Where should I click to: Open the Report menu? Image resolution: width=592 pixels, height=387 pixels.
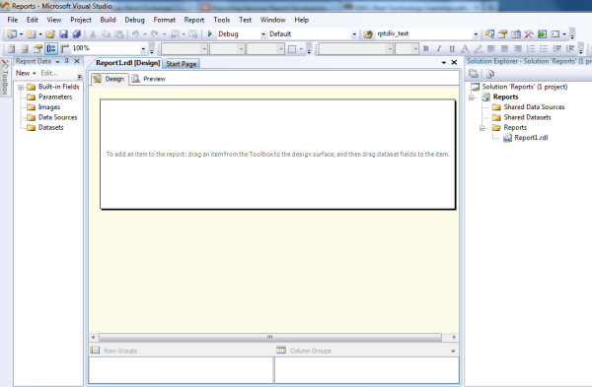pos(194,20)
